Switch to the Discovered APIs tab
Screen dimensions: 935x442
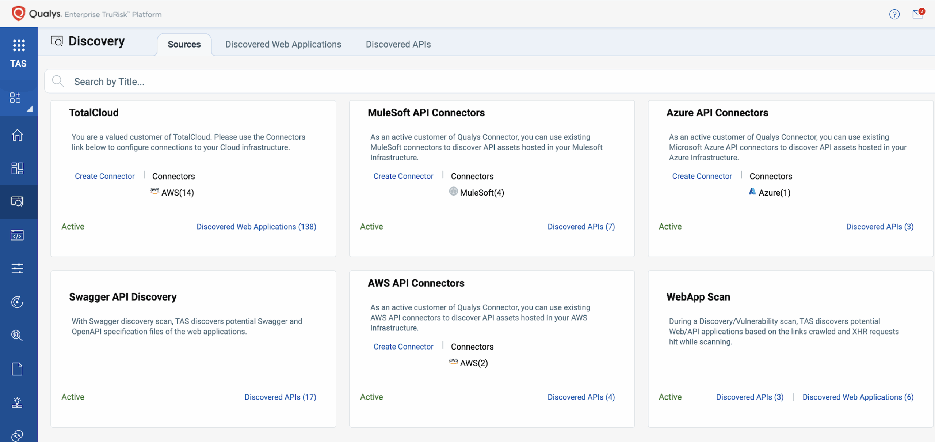pos(398,44)
